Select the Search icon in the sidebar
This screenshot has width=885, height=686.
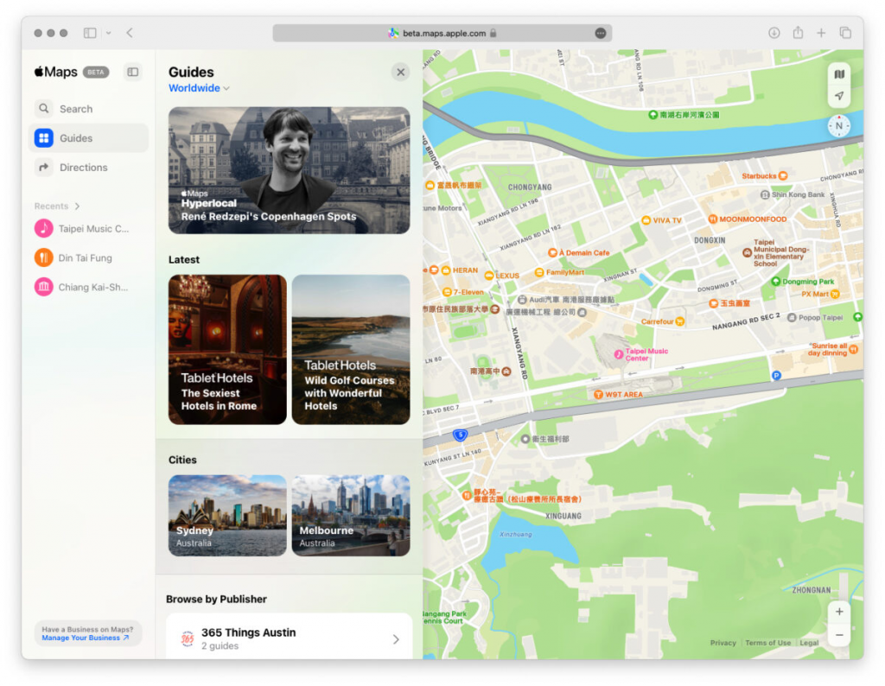click(x=43, y=109)
